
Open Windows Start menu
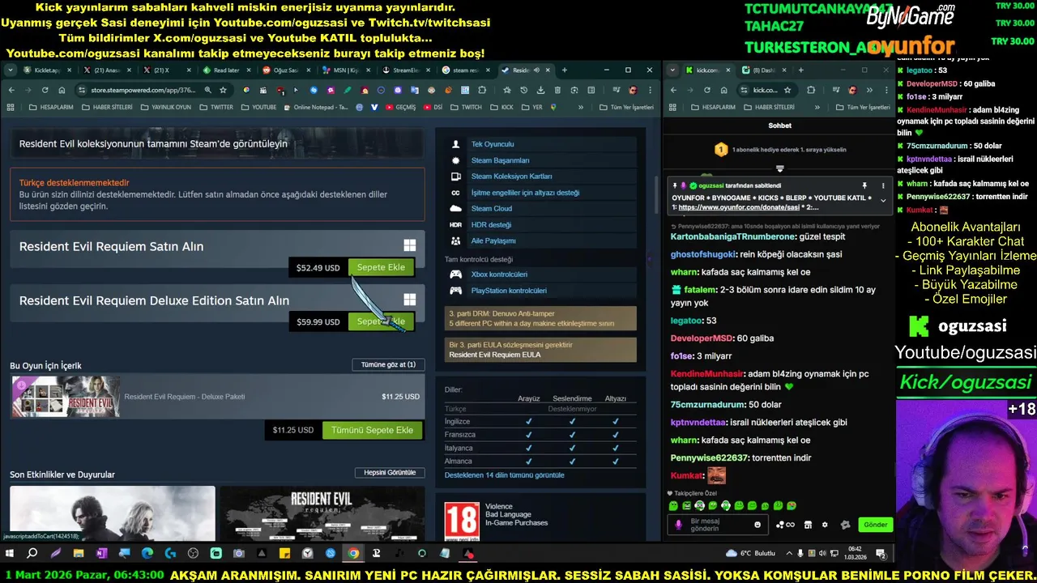(10, 554)
